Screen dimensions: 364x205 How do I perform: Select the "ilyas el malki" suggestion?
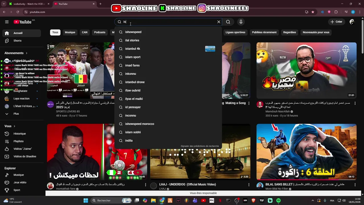168,99
